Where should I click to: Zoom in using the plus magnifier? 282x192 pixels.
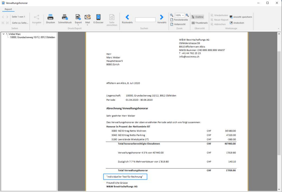click(187, 15)
